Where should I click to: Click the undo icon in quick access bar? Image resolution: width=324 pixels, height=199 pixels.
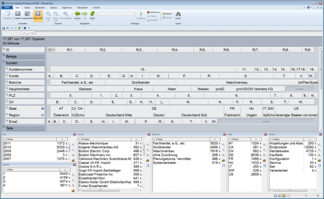pyautogui.click(x=8, y=28)
